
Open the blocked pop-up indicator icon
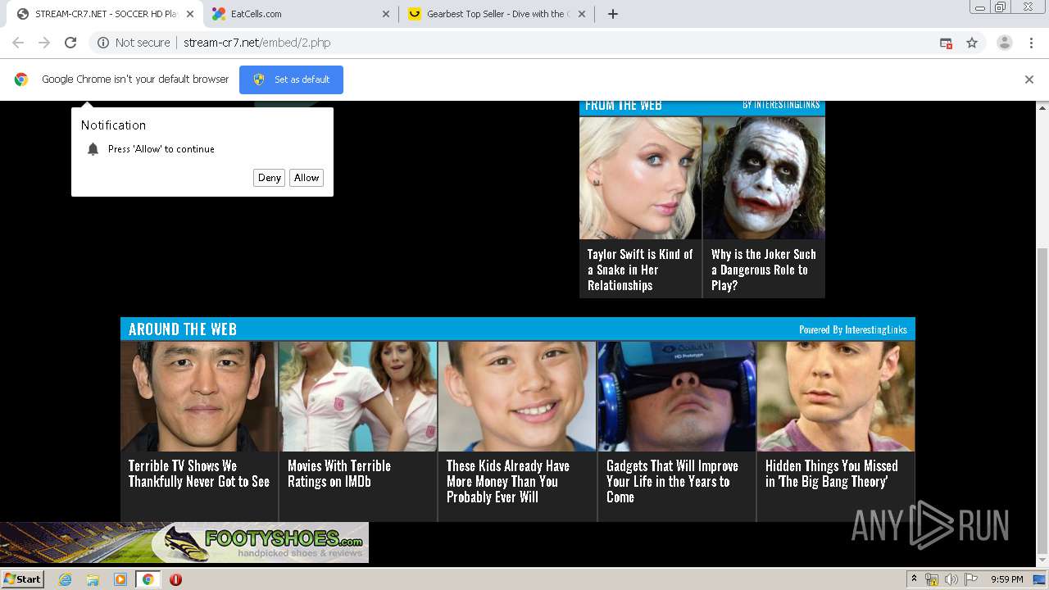click(946, 43)
